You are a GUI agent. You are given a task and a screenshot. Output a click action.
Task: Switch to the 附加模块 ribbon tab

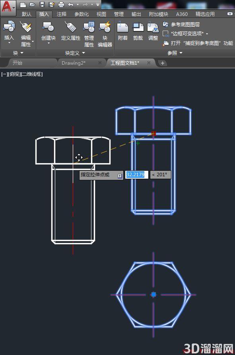158,14
